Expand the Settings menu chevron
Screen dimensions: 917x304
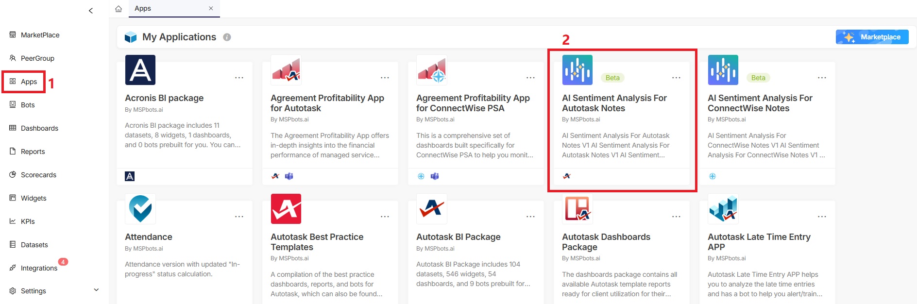pos(96,289)
